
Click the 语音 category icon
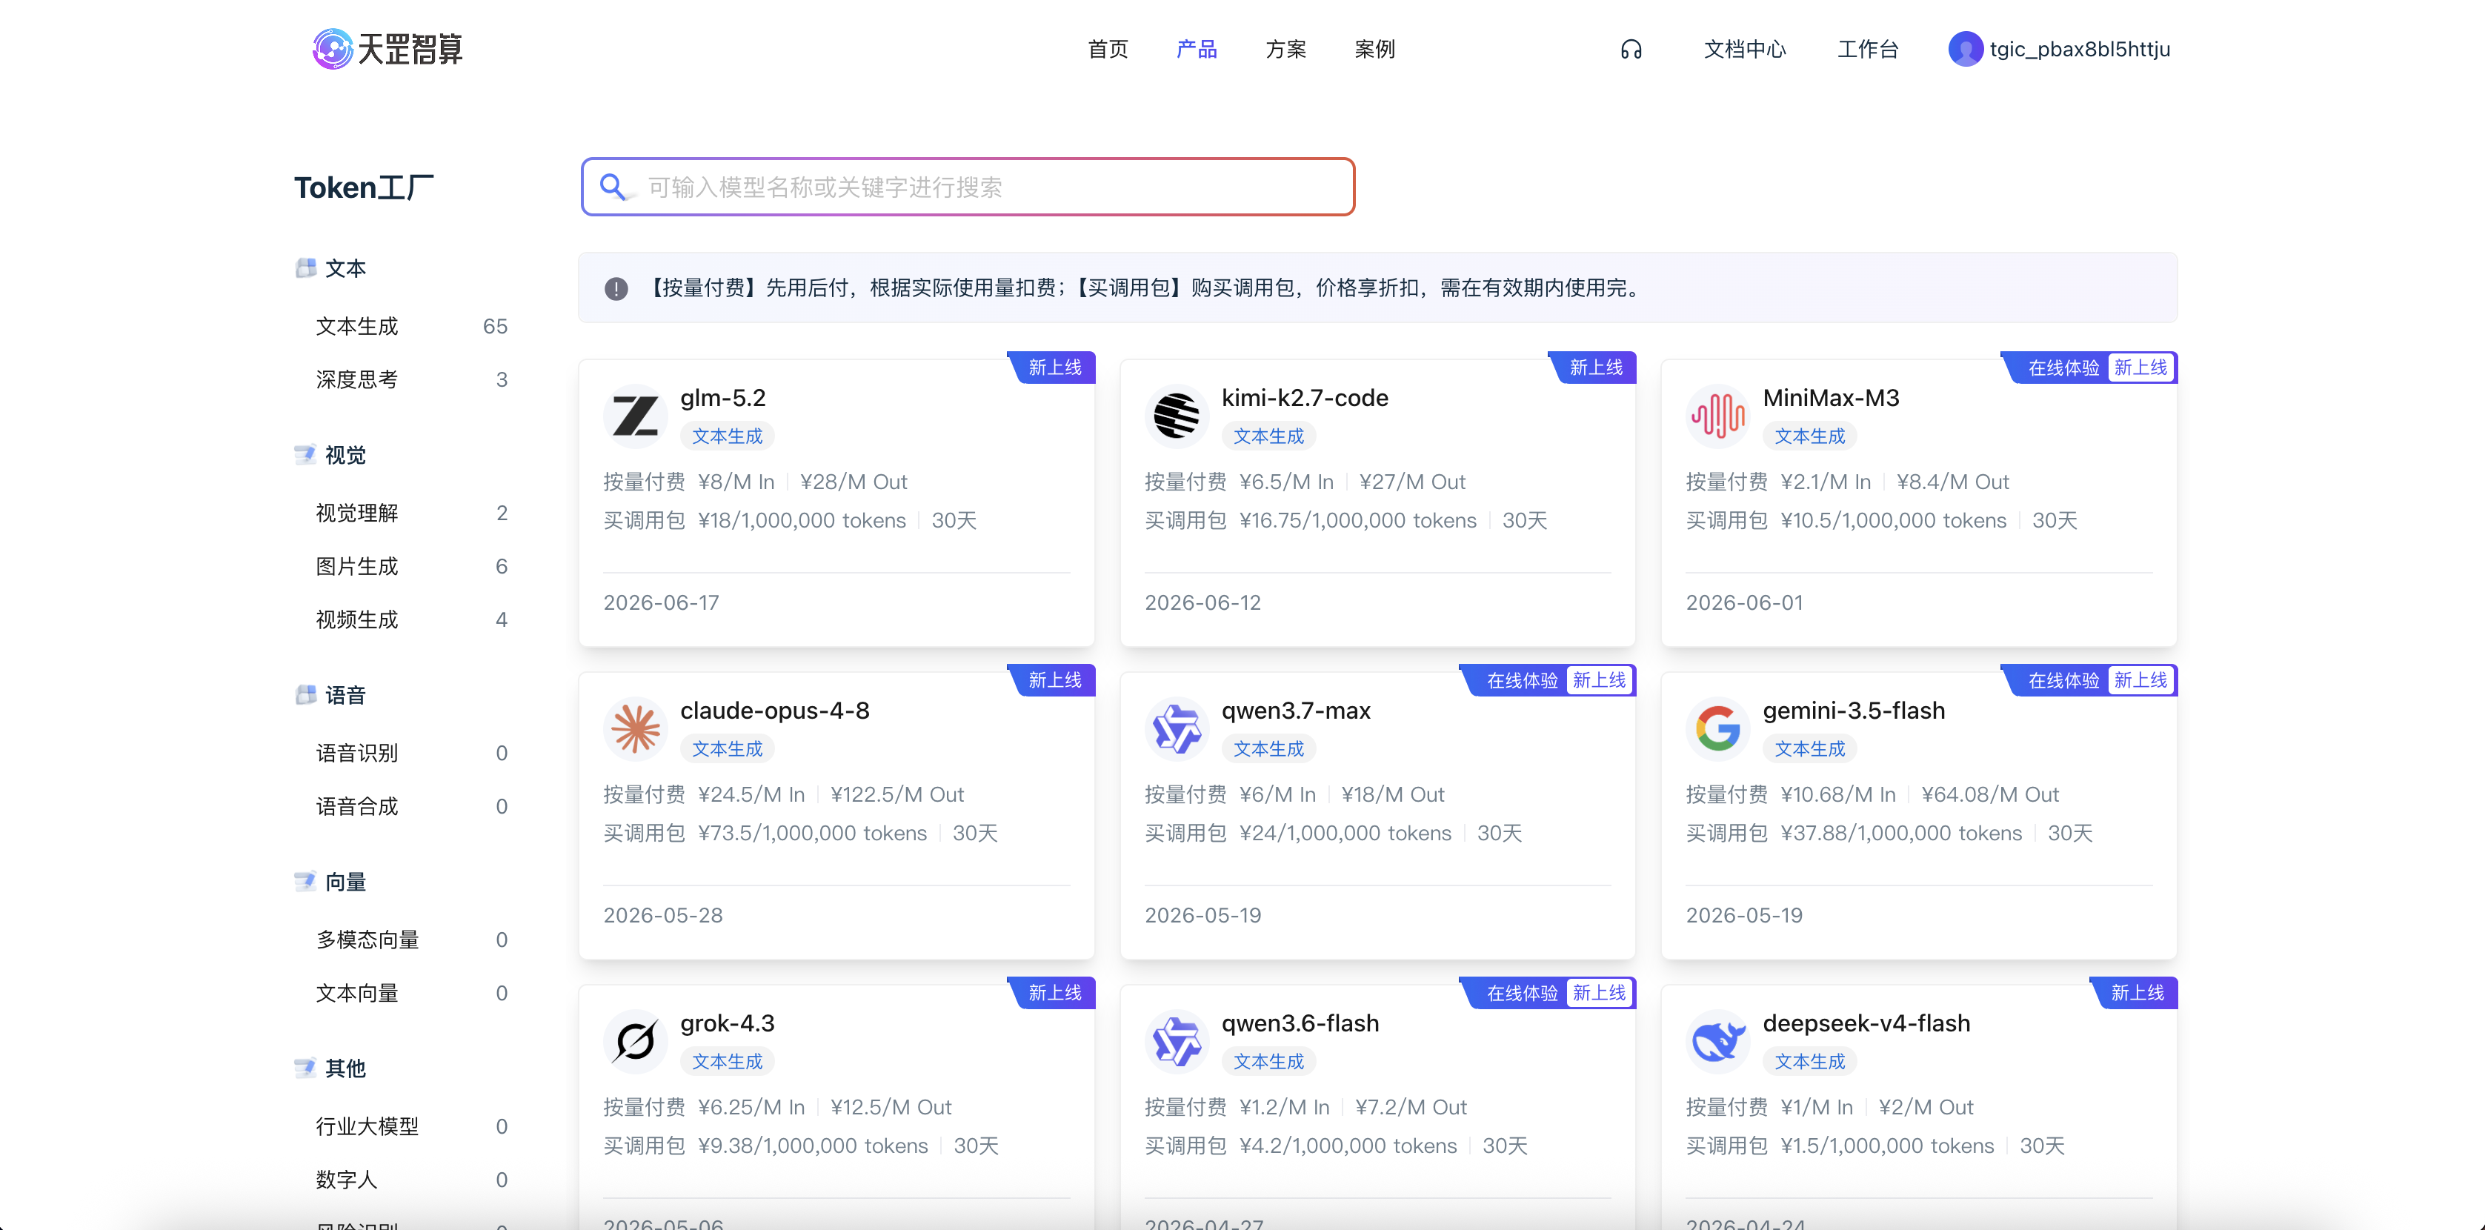(306, 694)
